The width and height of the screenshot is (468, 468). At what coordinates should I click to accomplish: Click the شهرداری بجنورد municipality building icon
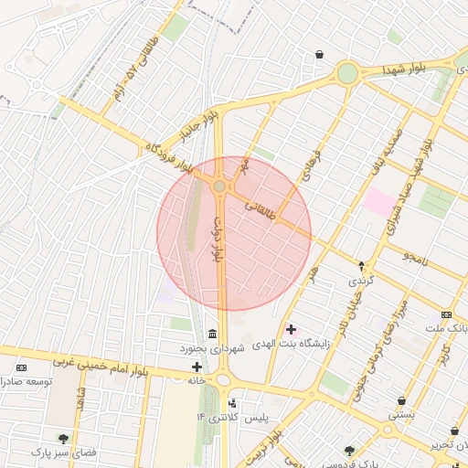click(x=212, y=334)
